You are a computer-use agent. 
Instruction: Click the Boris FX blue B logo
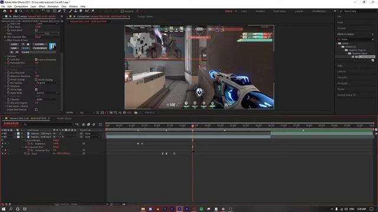coord(53,46)
